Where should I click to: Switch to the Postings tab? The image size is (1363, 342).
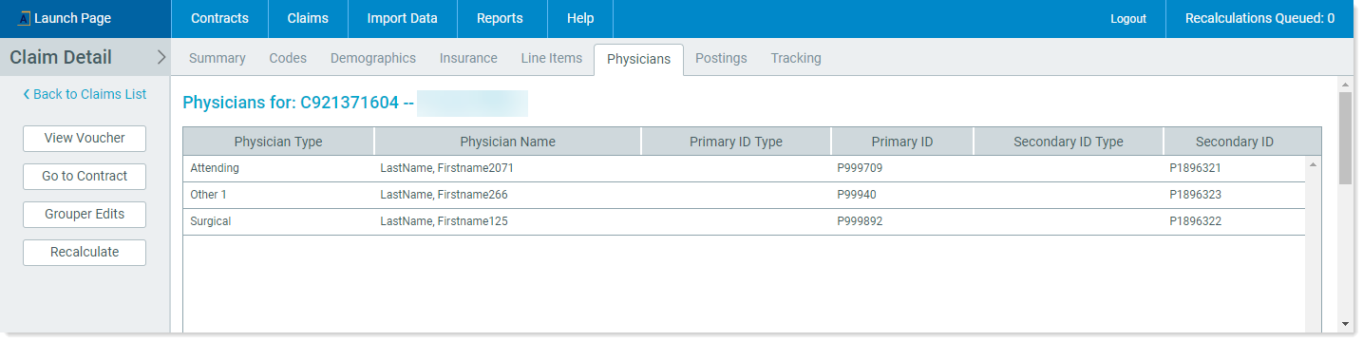tap(721, 58)
